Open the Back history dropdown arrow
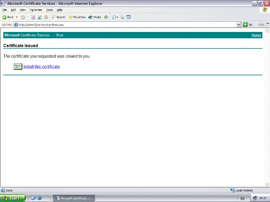This screenshot has height=202, width=270. [x=17, y=17]
